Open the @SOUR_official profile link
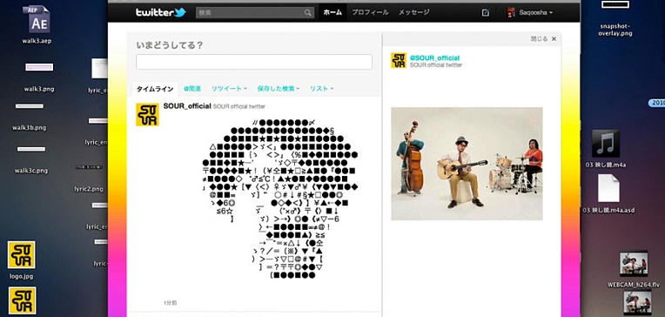This screenshot has height=317, width=665. click(x=434, y=57)
